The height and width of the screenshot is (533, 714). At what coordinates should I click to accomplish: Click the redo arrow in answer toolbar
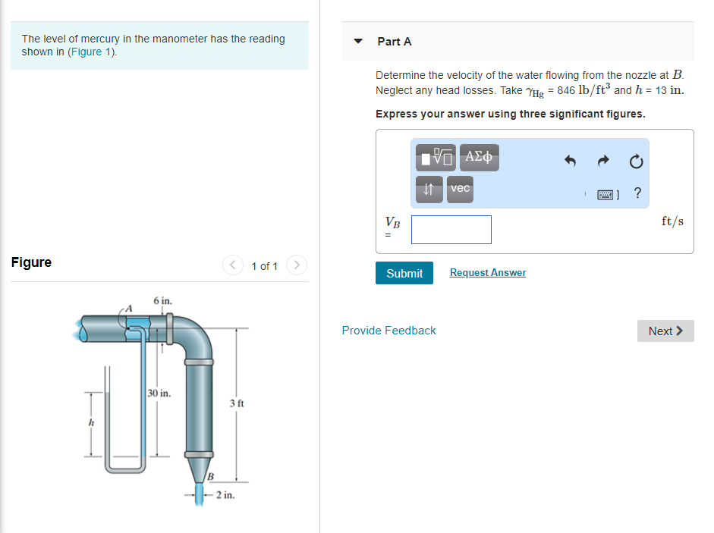[x=603, y=161]
